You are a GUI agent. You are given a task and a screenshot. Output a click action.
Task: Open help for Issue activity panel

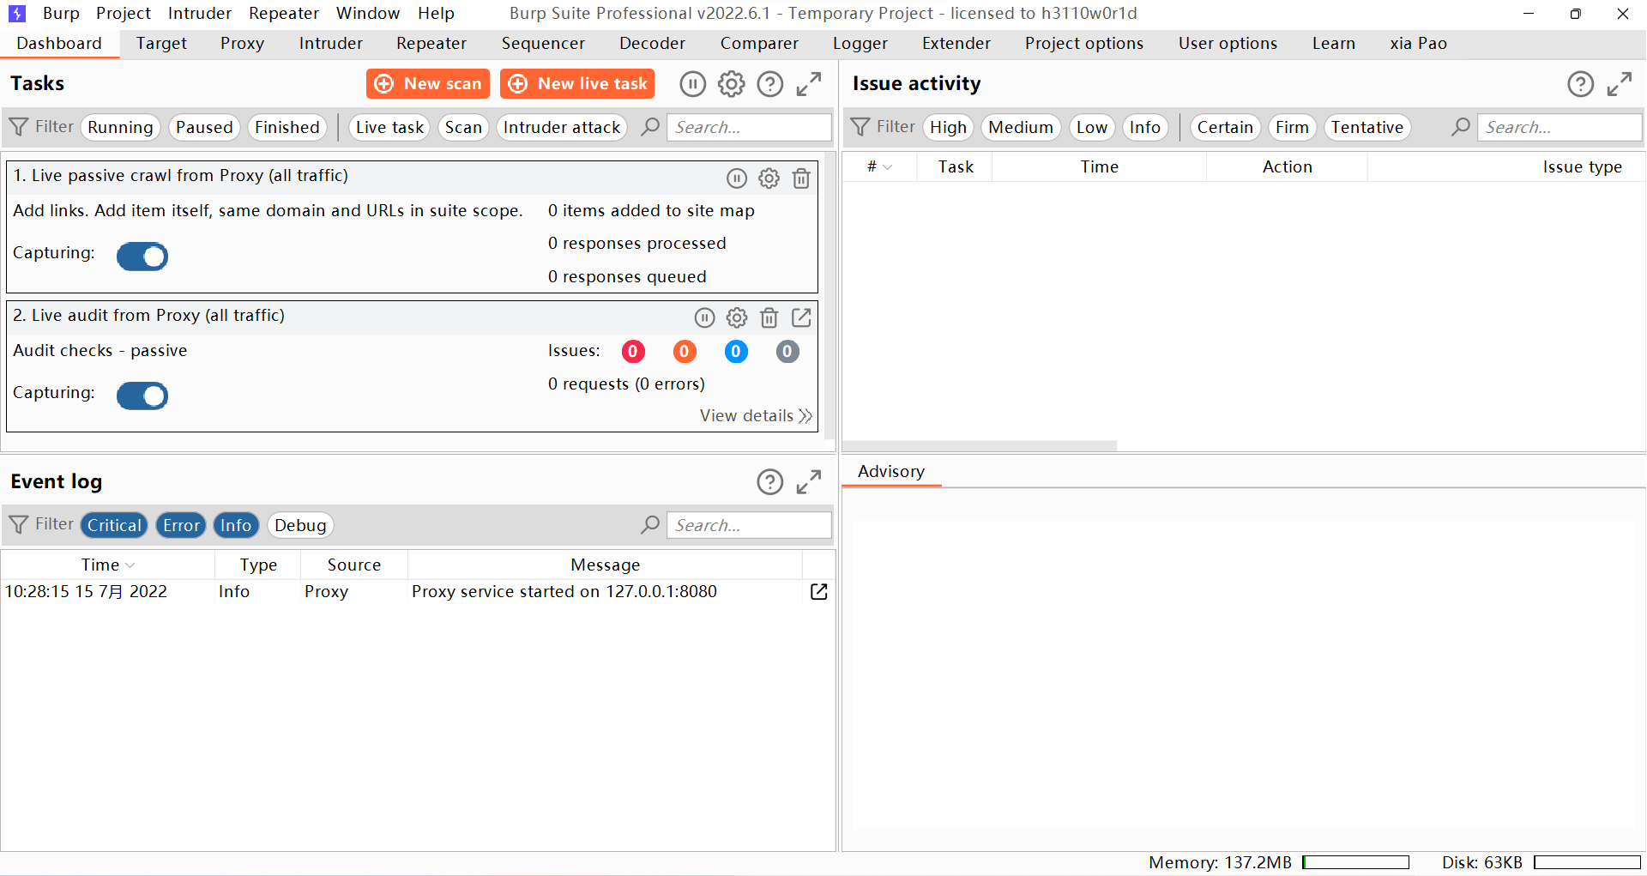pos(1580,84)
